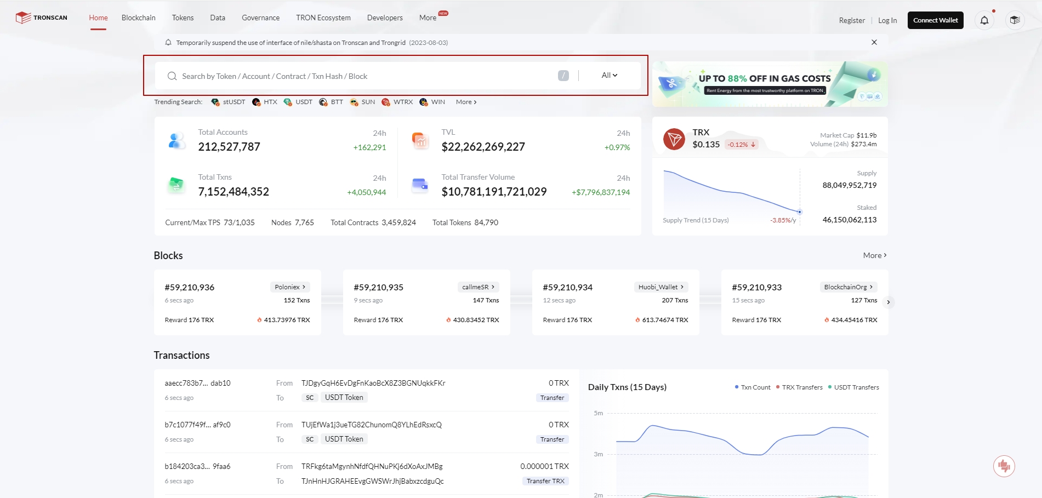Click the gas costs promo banner

coord(770,84)
